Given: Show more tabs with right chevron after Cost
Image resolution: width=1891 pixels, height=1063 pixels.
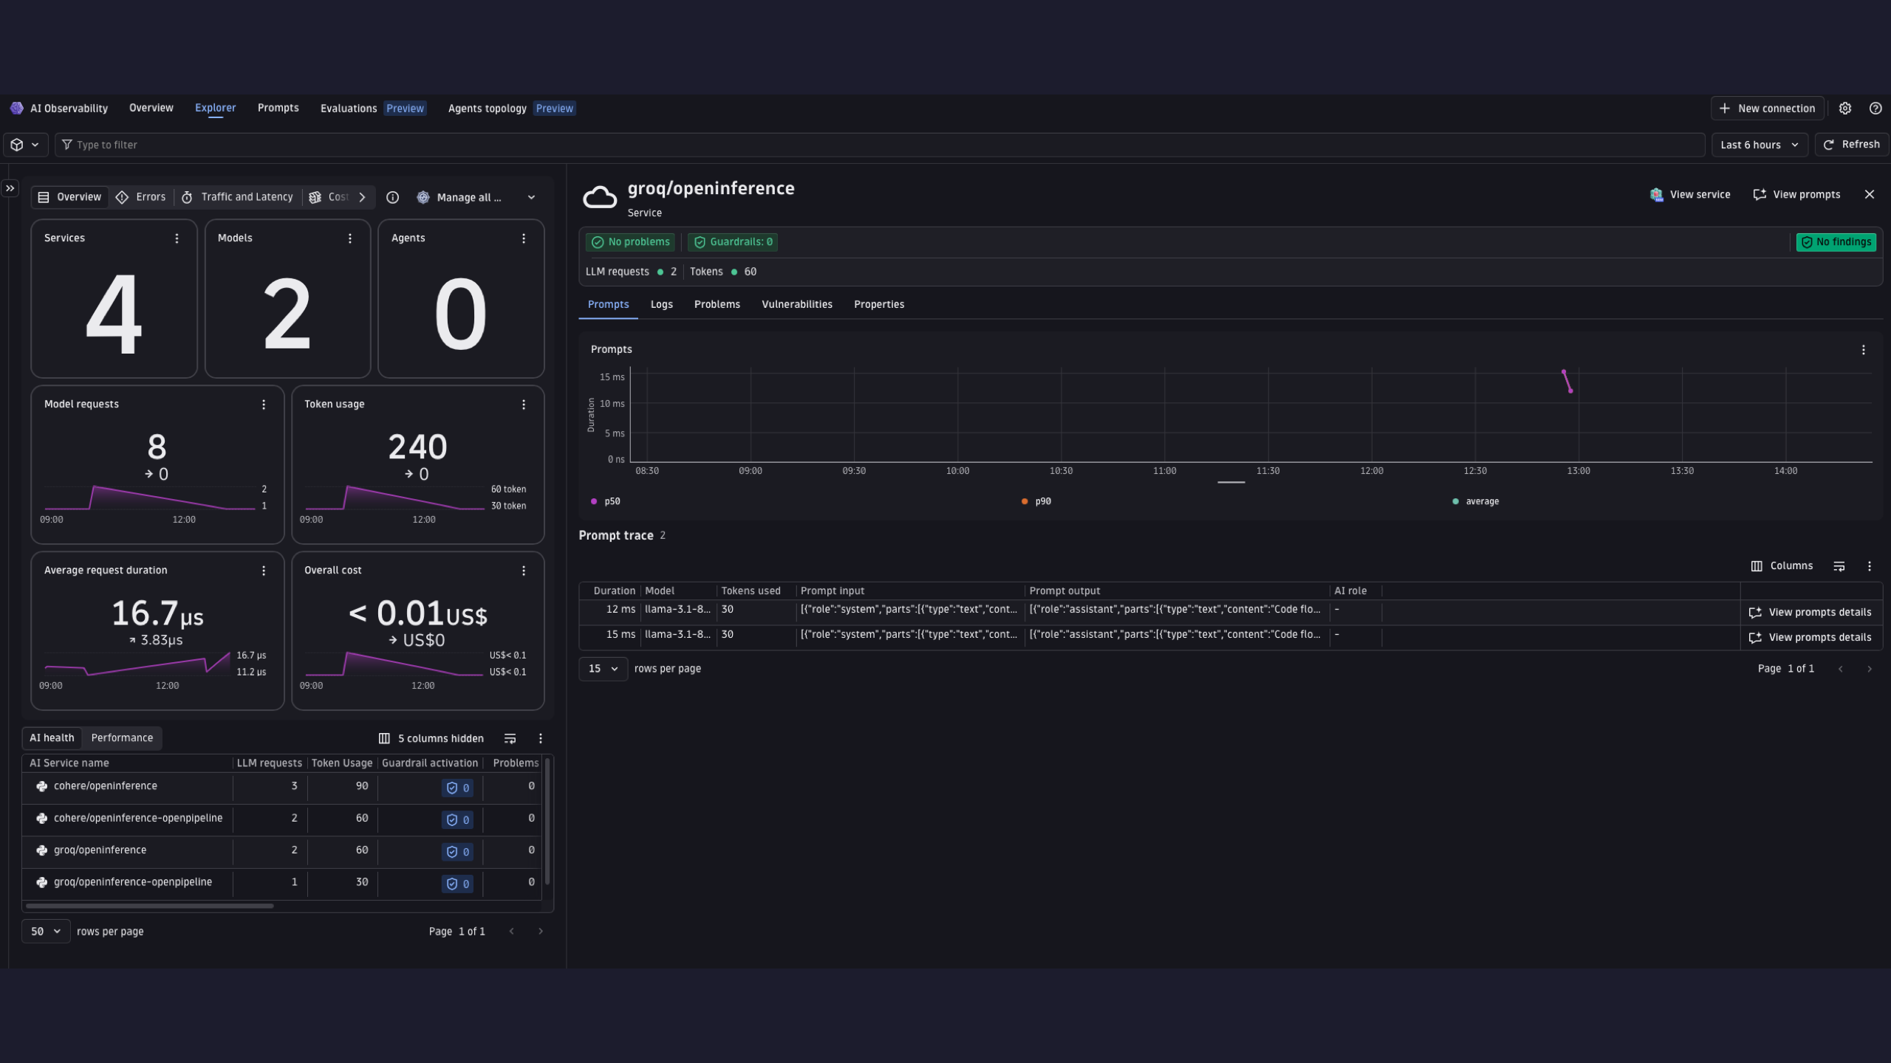Looking at the screenshot, I should coord(362,197).
